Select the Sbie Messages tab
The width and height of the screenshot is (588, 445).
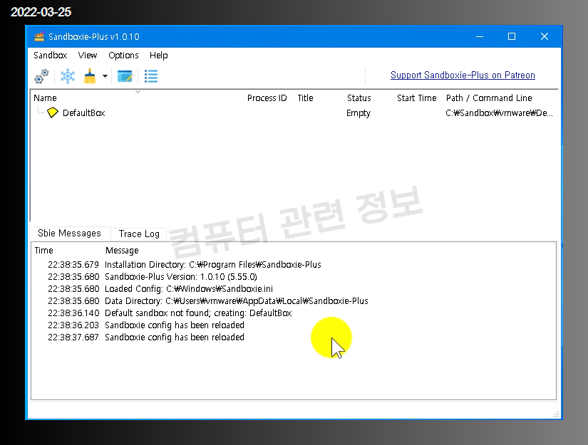[x=69, y=233]
